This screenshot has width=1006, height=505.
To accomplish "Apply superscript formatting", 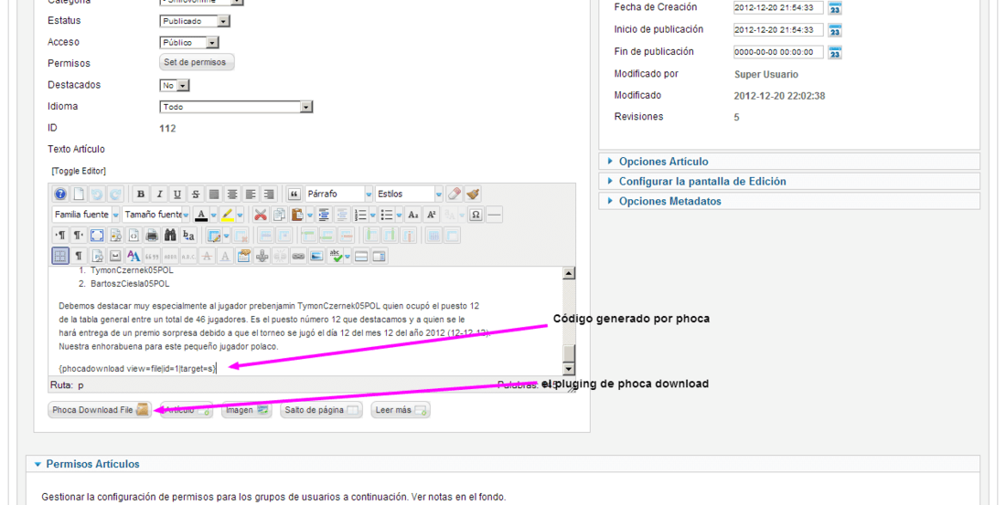I will 432,215.
